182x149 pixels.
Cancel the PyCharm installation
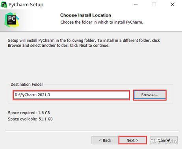click(x=164, y=140)
